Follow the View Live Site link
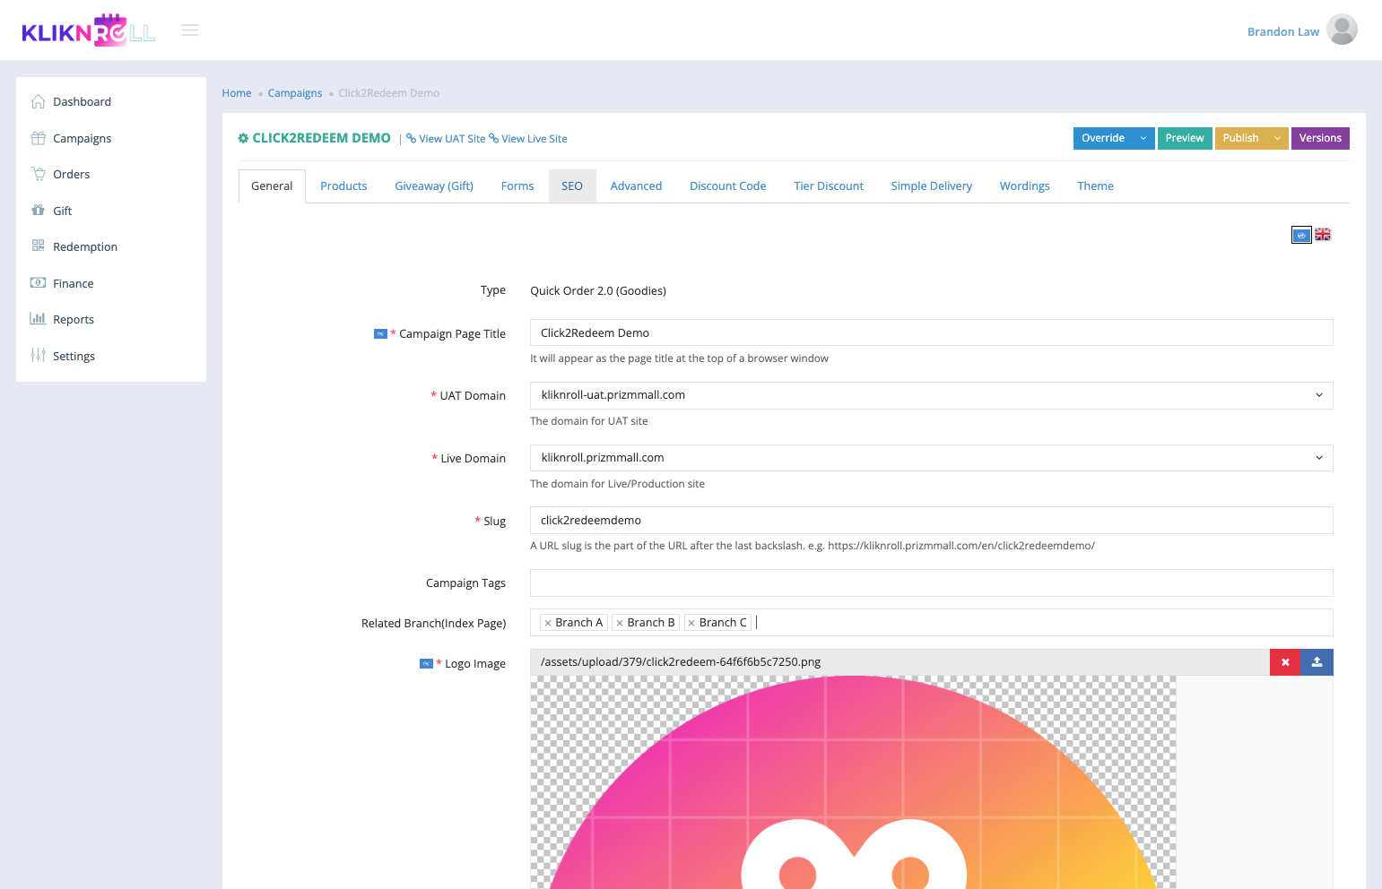The height and width of the screenshot is (889, 1382). pos(528,139)
